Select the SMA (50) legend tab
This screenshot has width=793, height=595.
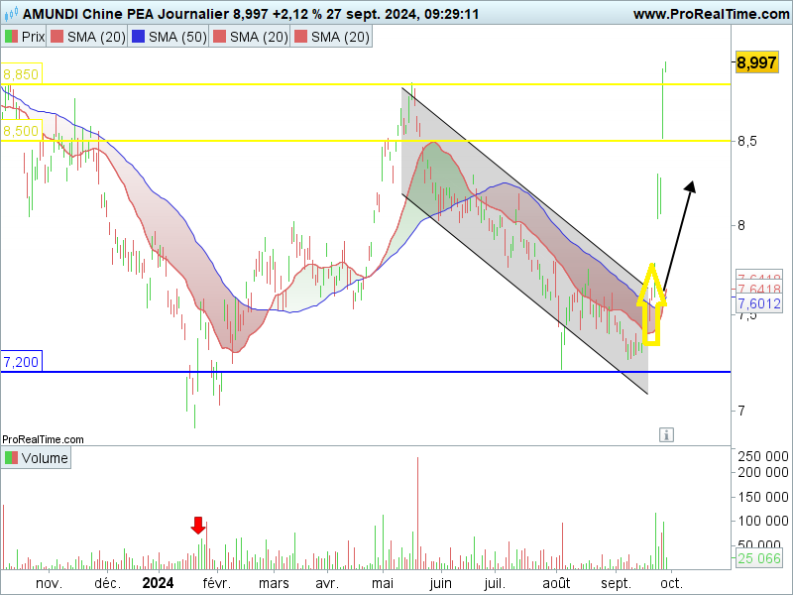pyautogui.click(x=169, y=37)
